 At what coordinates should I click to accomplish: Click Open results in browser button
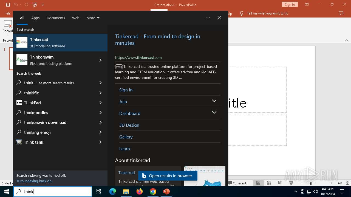168,176
